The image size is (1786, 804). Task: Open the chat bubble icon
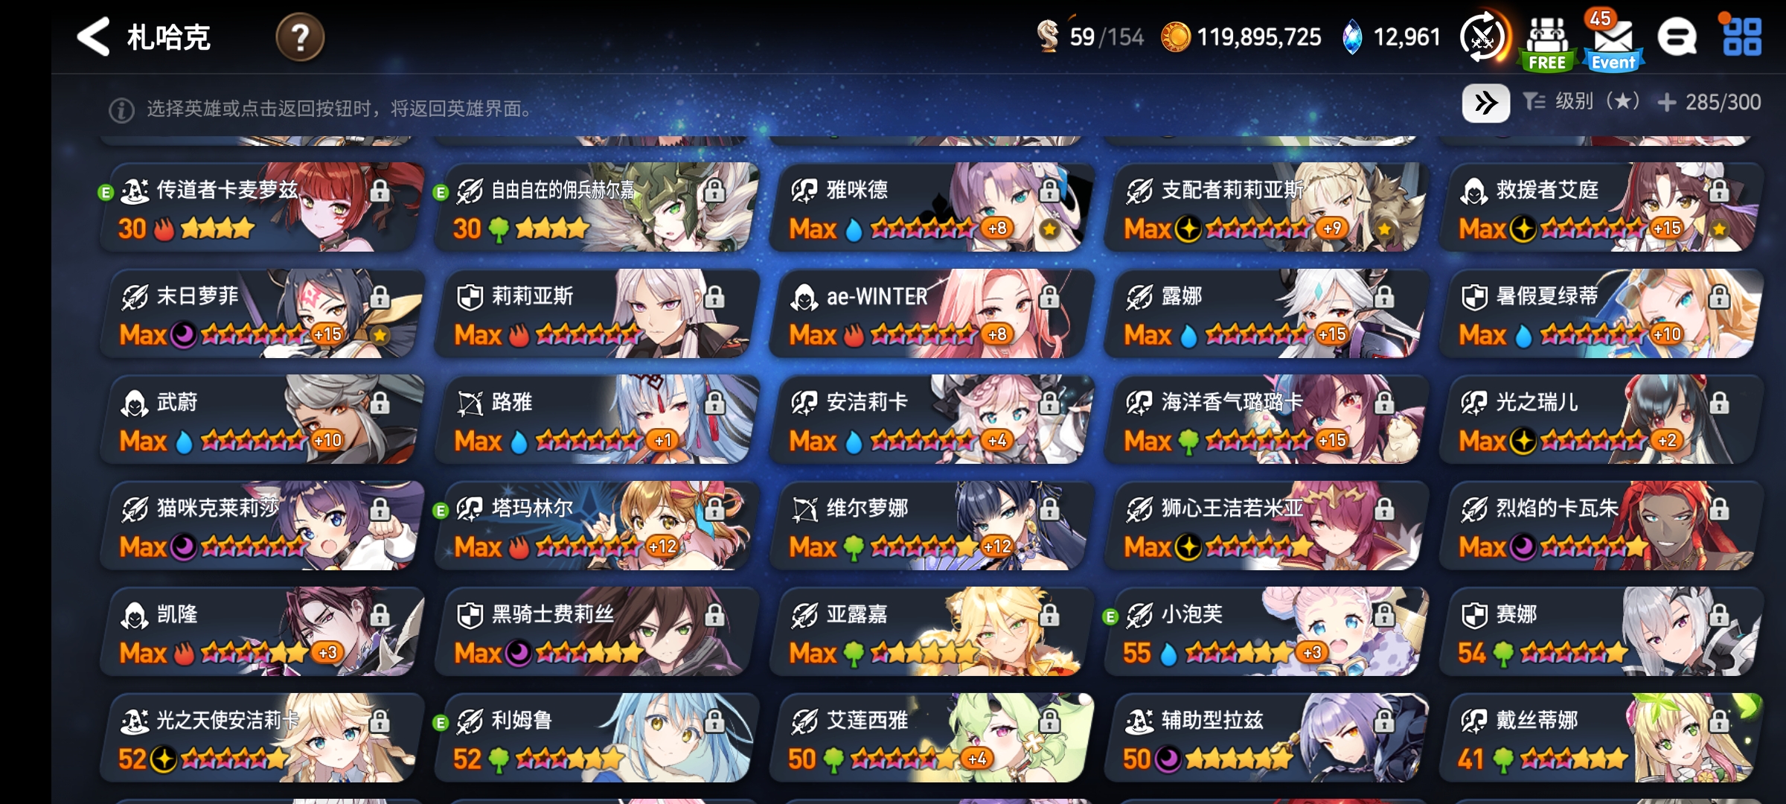pyautogui.click(x=1677, y=36)
